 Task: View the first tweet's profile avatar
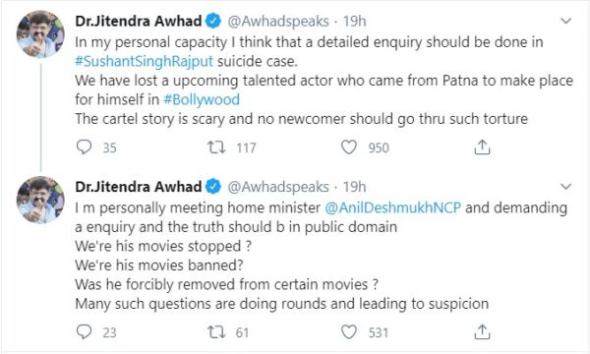point(40,34)
